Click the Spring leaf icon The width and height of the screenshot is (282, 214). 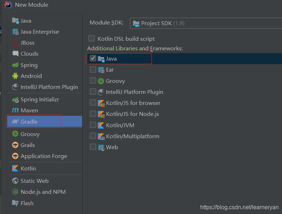(15, 65)
